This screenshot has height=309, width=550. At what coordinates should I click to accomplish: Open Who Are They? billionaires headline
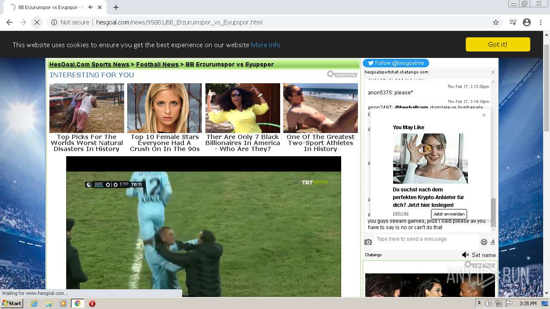(243, 143)
